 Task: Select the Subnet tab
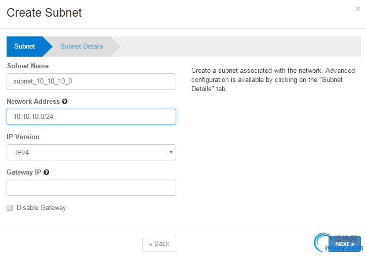pos(25,46)
